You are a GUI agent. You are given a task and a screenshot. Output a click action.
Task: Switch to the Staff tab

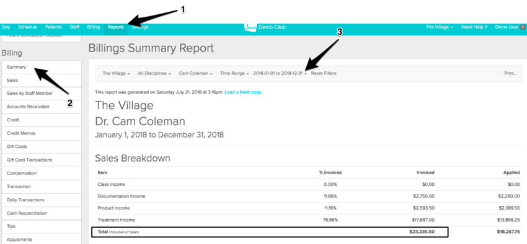pyautogui.click(x=74, y=27)
